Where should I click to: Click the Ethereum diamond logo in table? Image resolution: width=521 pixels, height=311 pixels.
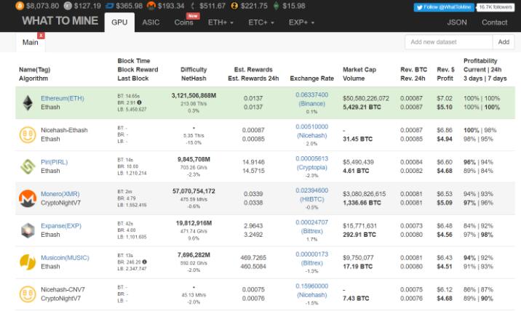pos(28,103)
